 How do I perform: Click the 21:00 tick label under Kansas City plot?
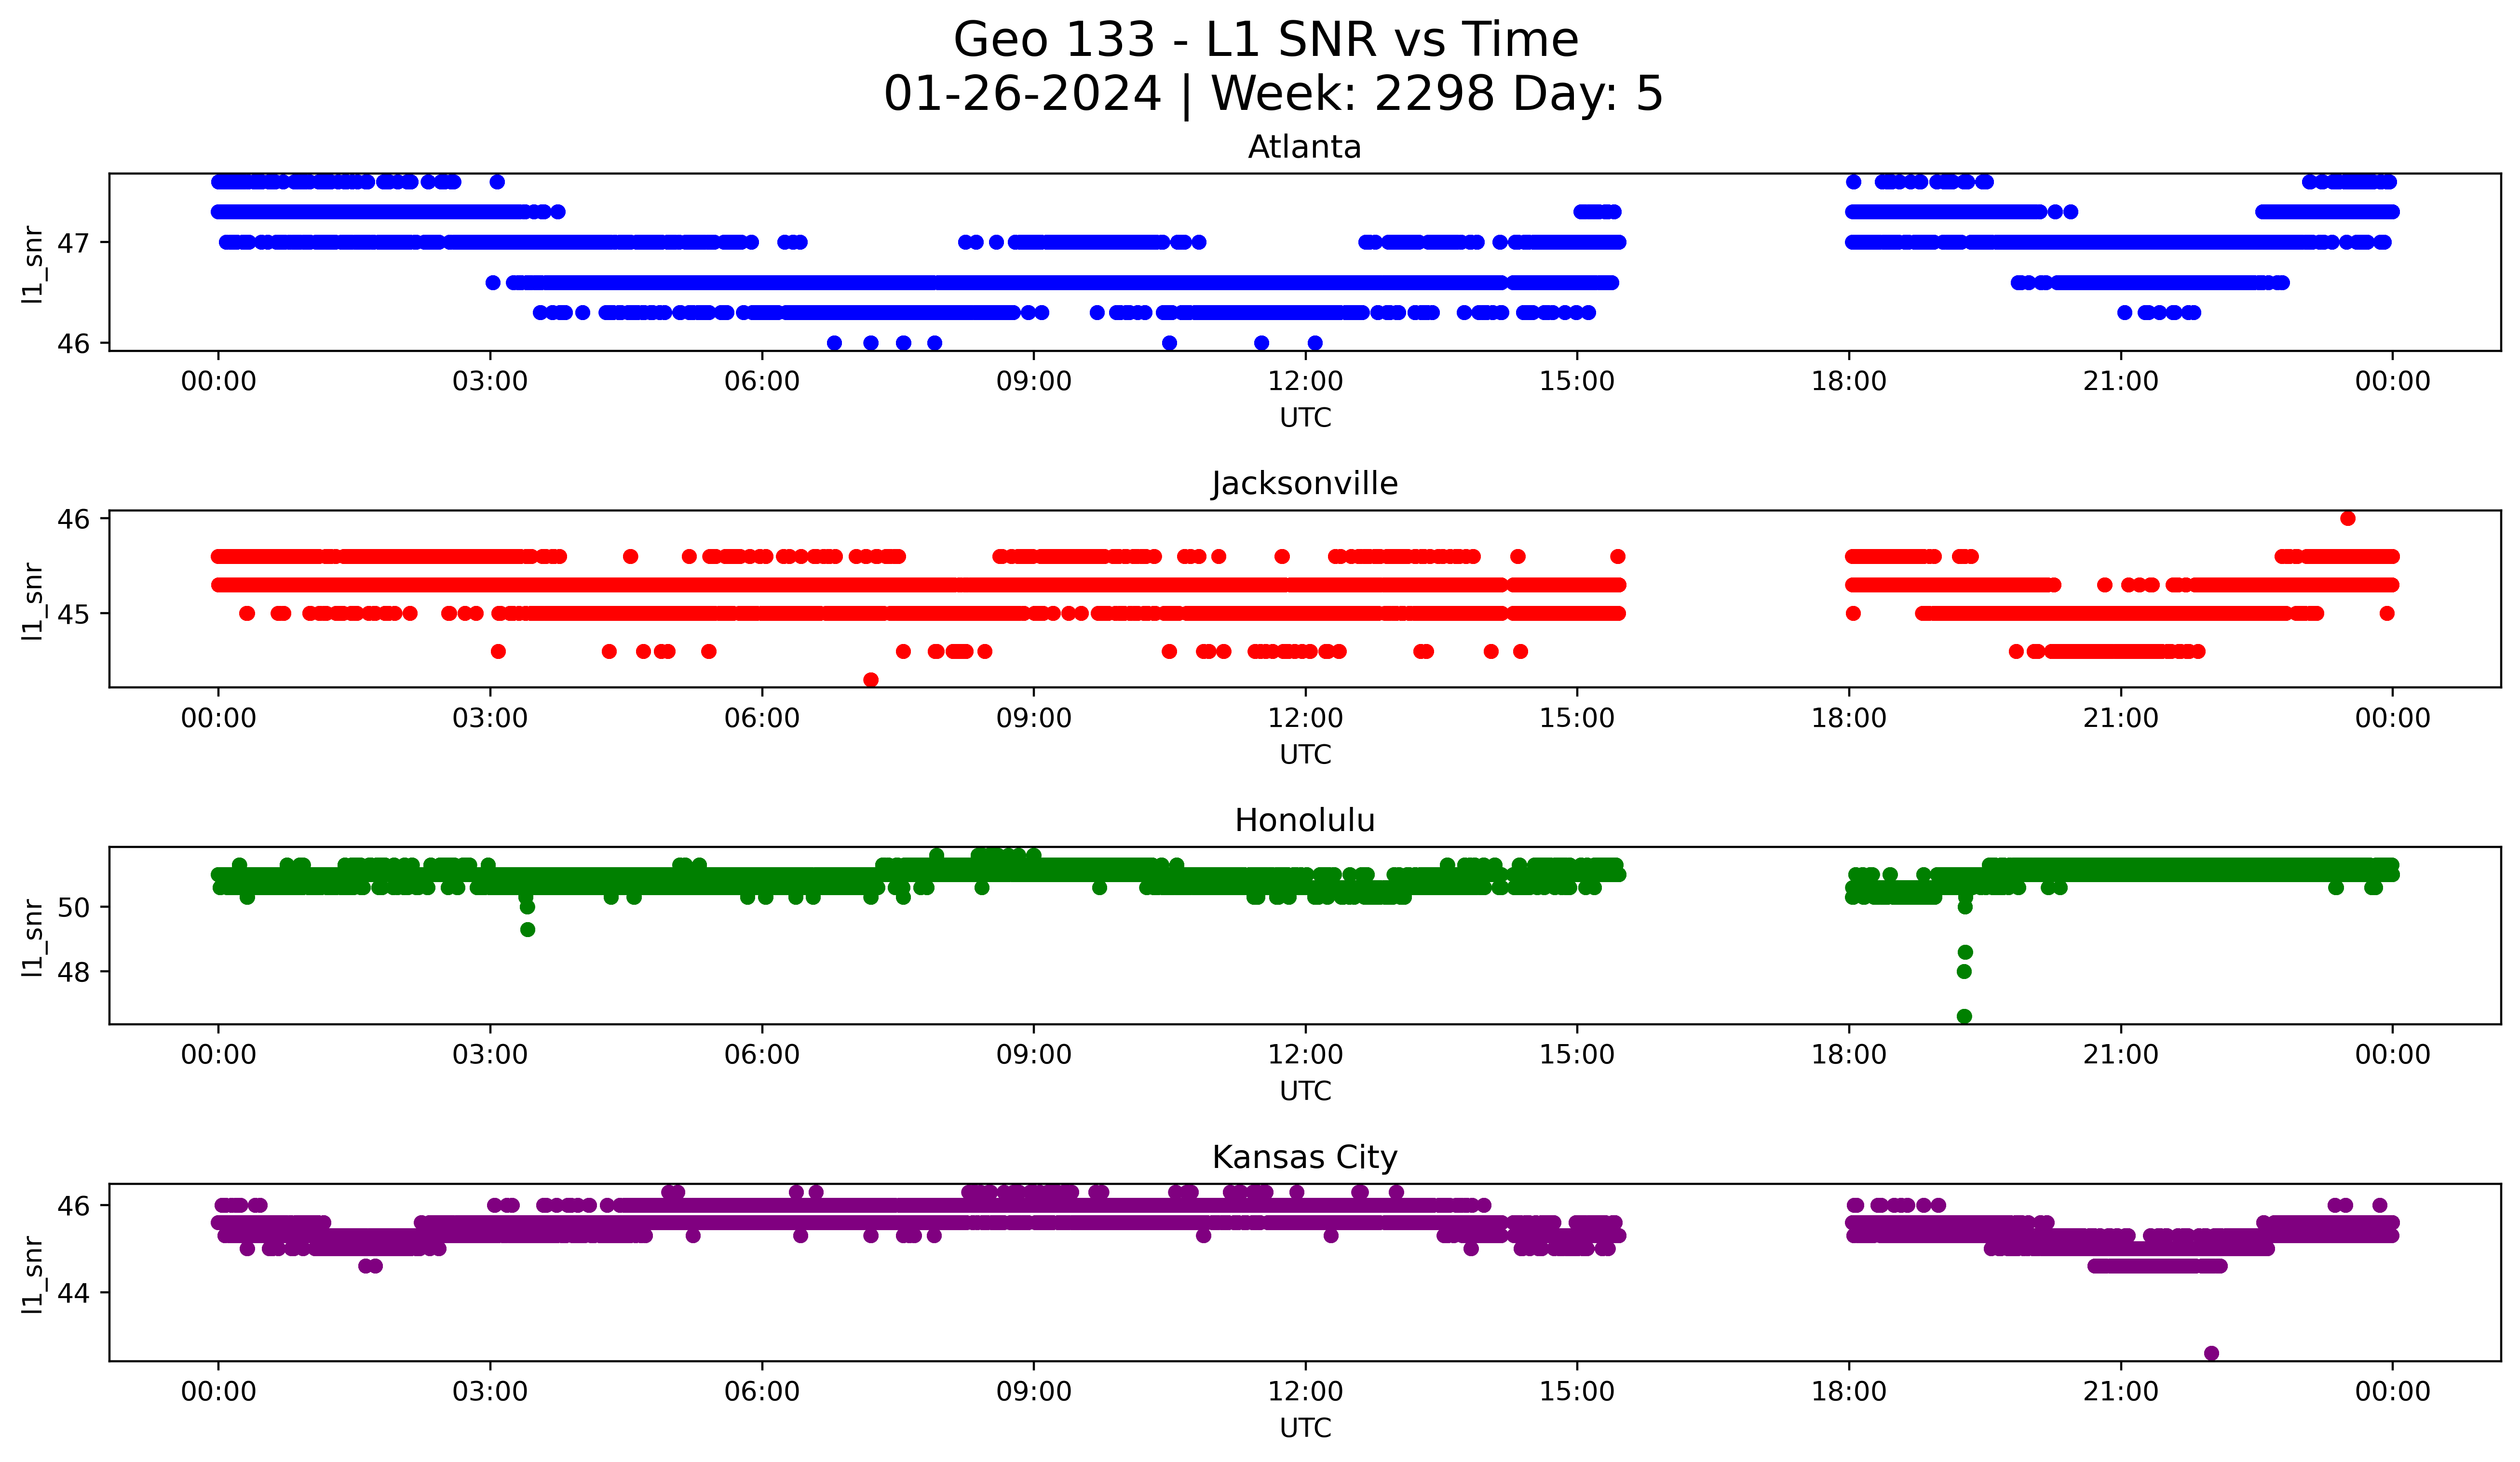(2121, 1392)
